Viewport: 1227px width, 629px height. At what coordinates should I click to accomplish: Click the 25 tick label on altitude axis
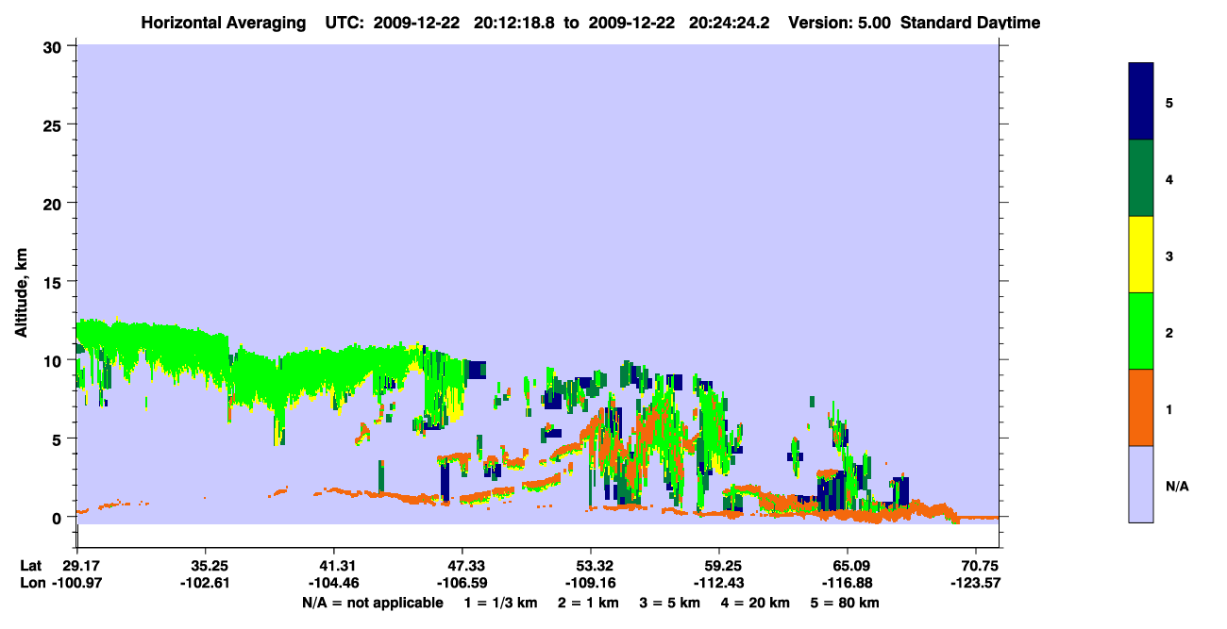pyautogui.click(x=55, y=124)
